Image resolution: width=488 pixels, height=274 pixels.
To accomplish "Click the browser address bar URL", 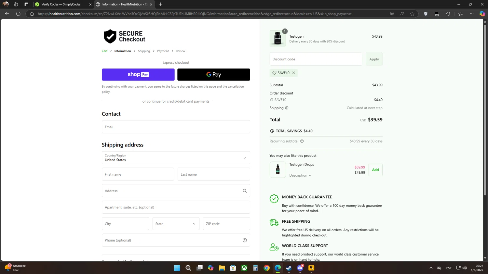I will [195, 14].
